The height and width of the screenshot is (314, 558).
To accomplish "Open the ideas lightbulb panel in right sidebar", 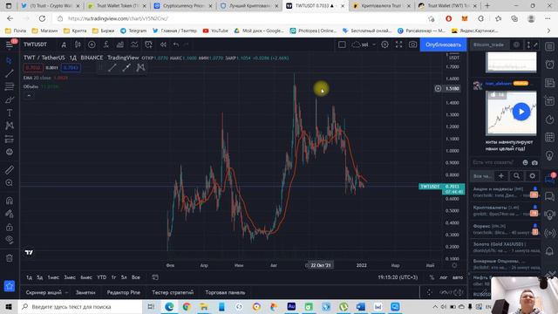I will pyautogui.click(x=549, y=155).
